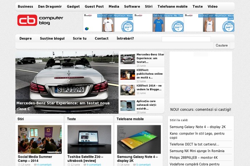Open Telefoane mobile in top navigation bar

click(172, 7)
